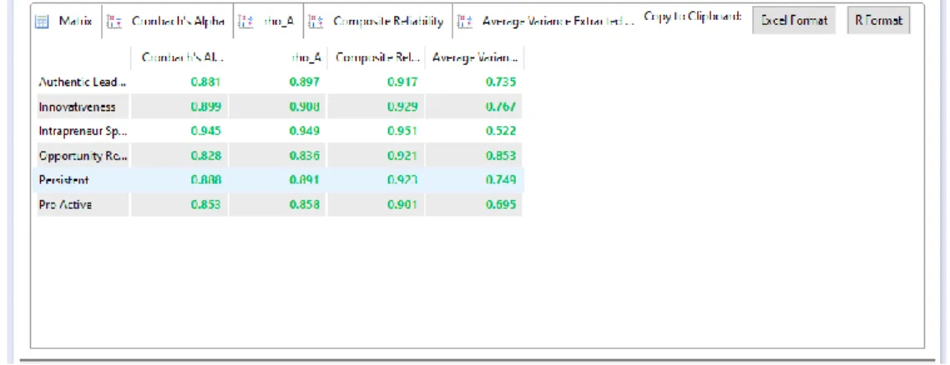Sort by the Average Variance column header
Viewport: 950px width, 365px height.
474,58
